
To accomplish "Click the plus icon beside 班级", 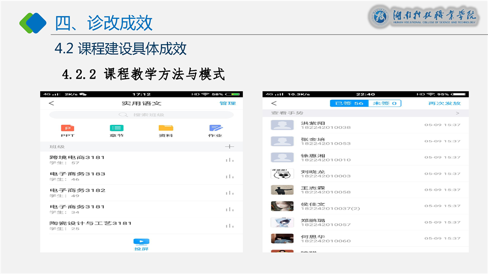I will click(x=229, y=147).
